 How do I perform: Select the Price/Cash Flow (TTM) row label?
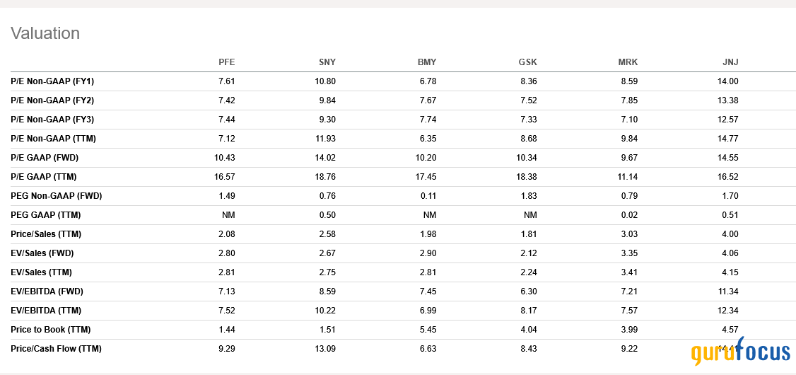click(56, 349)
